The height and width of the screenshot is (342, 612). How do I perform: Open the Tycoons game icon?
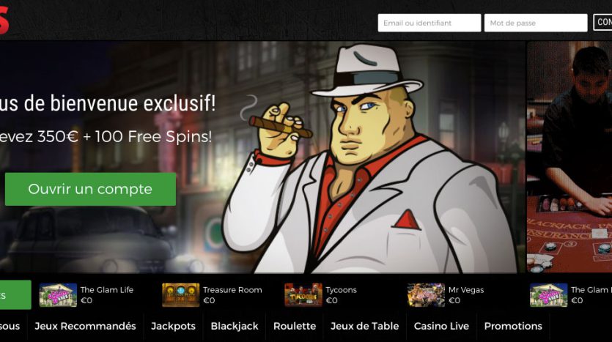click(303, 295)
